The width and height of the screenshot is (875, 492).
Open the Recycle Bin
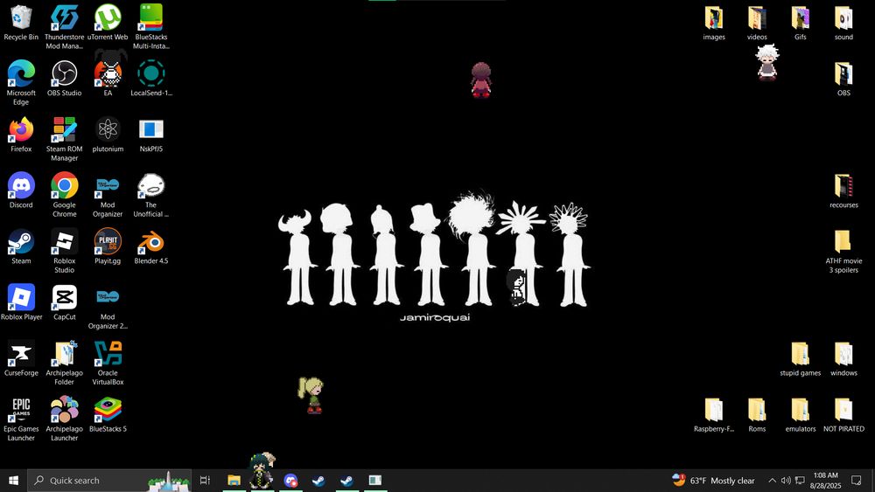pos(21,23)
